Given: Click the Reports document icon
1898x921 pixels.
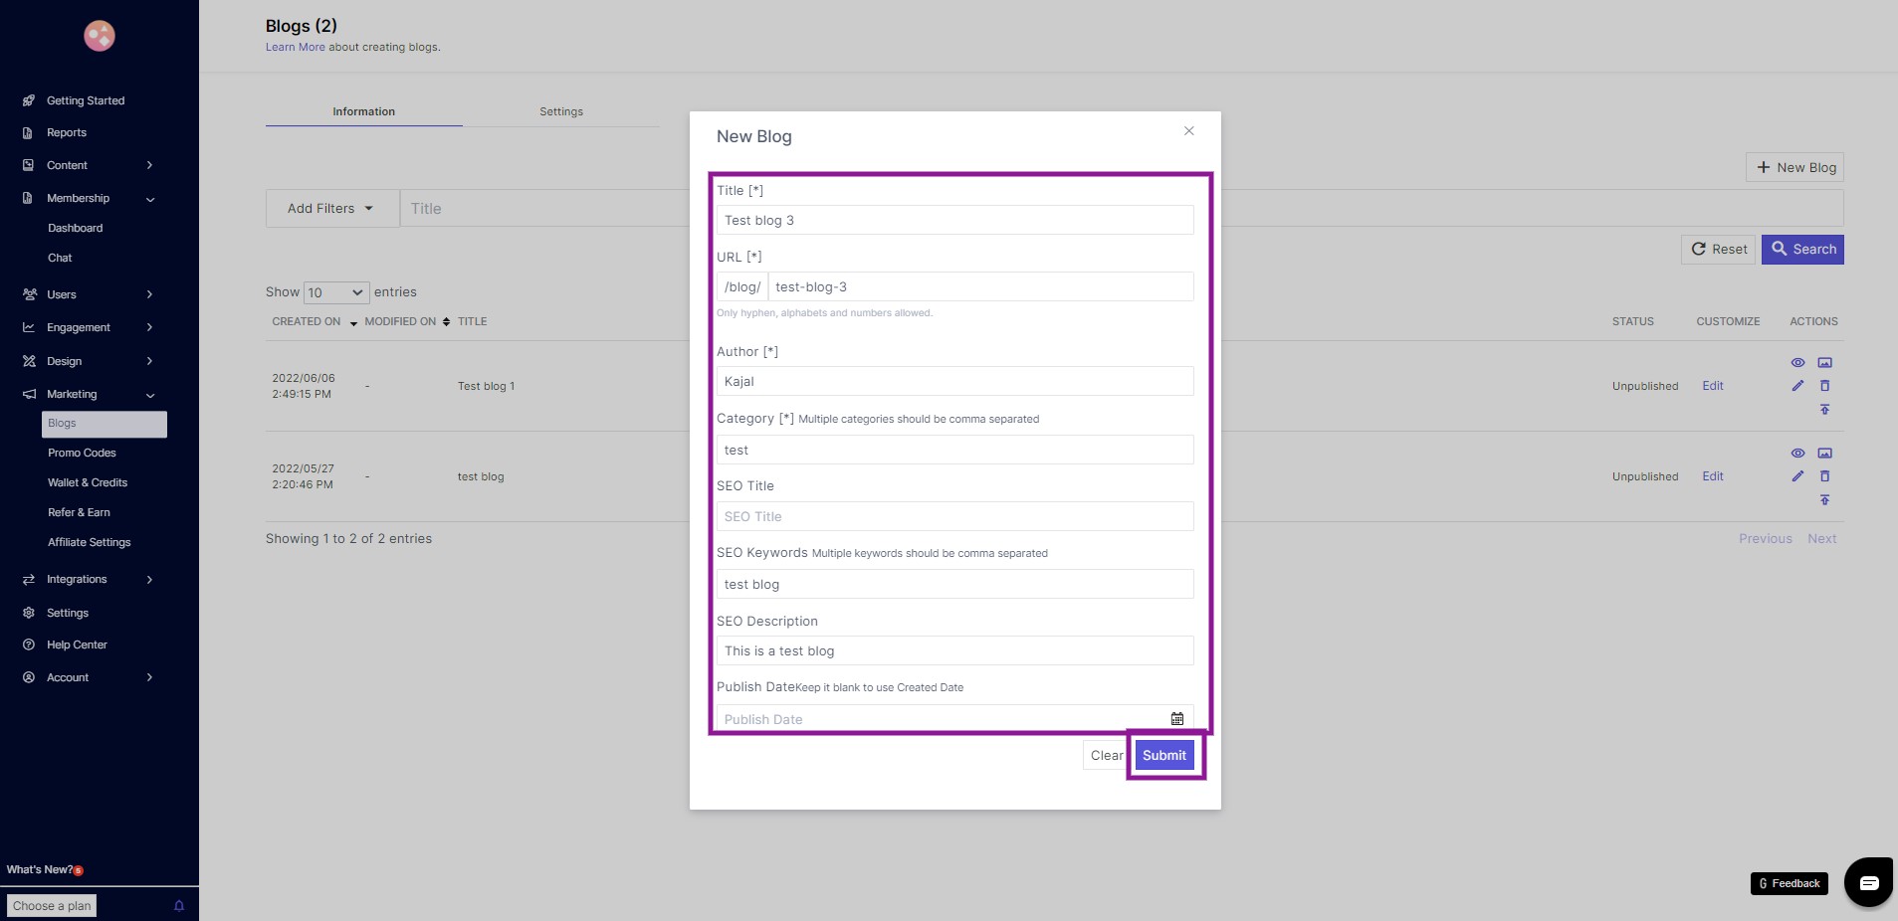Looking at the screenshot, I should pyautogui.click(x=28, y=132).
